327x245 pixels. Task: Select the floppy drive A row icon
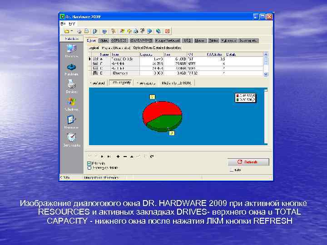point(95,59)
